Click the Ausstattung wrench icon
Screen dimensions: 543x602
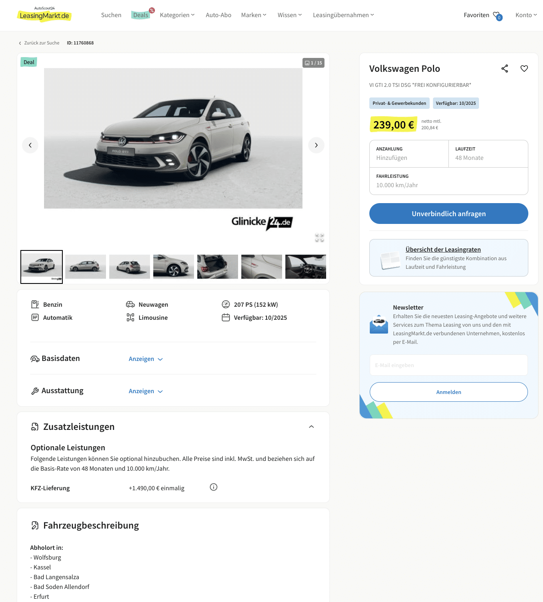(x=35, y=391)
